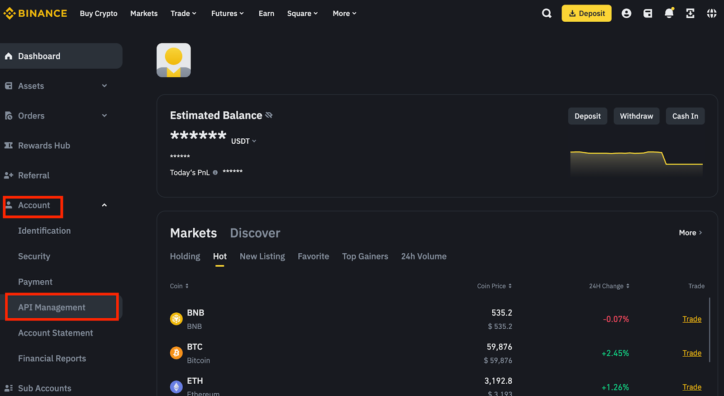The height and width of the screenshot is (396, 724).
Task: Sort the table by Coin column
Action: pos(179,286)
